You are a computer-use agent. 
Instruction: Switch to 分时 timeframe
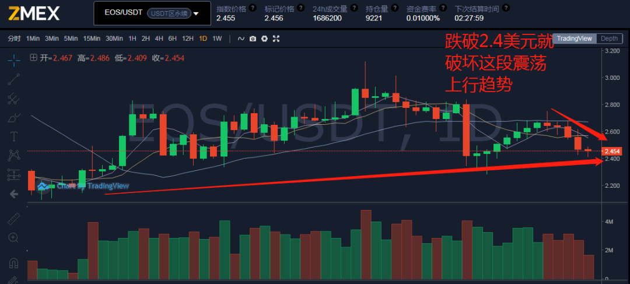tap(14, 38)
